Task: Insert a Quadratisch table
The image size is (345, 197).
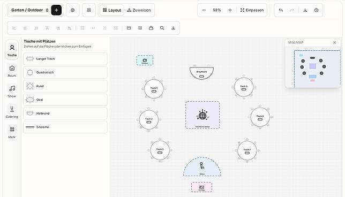Action: pos(65,72)
